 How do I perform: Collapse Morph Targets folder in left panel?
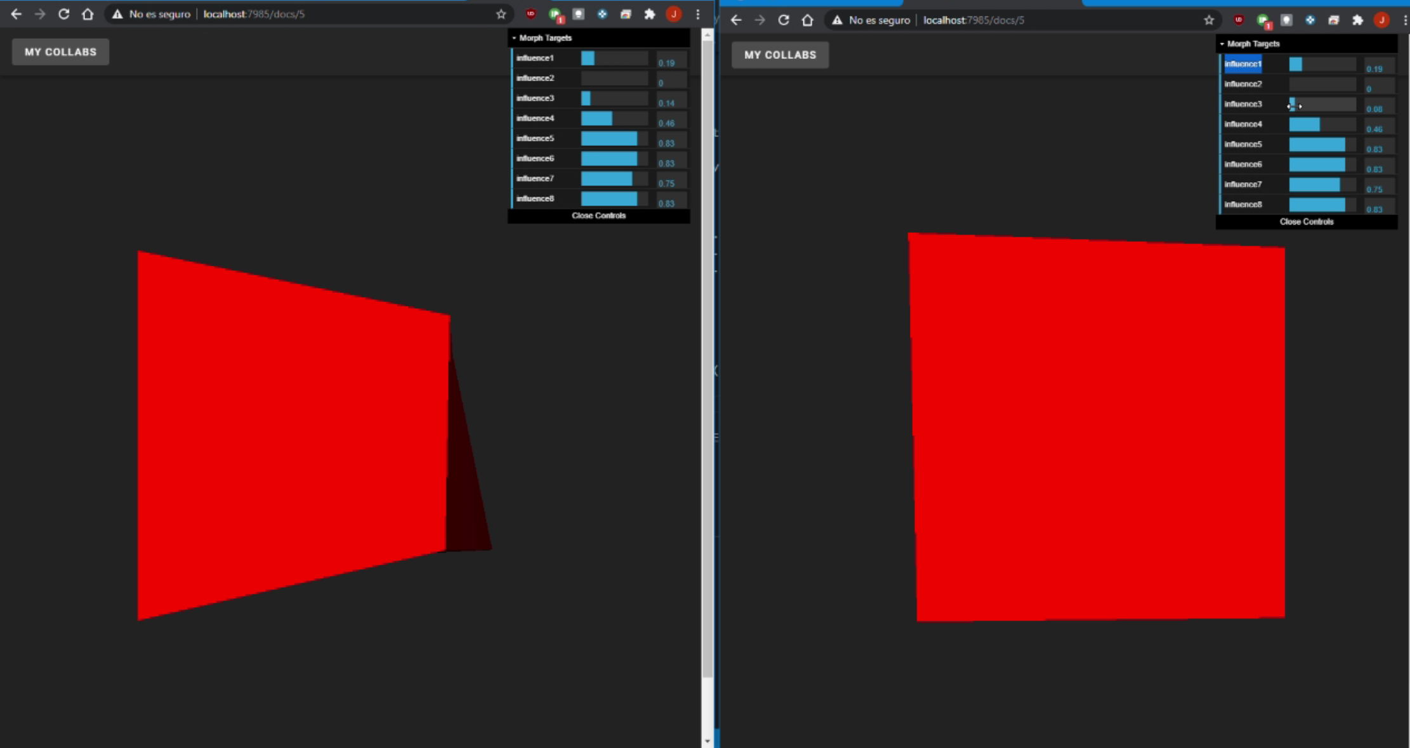pos(544,38)
